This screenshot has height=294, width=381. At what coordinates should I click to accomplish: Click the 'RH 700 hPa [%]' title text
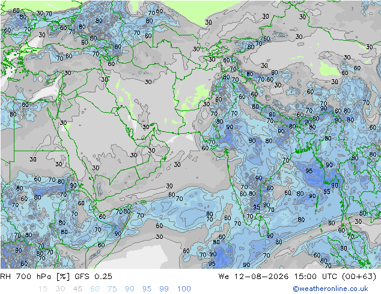click(x=35, y=277)
